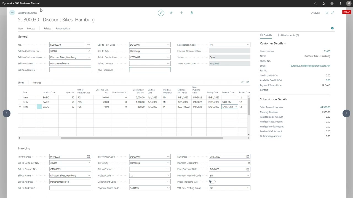Open the Pmt. Discount Date calendar picker

coord(248,169)
